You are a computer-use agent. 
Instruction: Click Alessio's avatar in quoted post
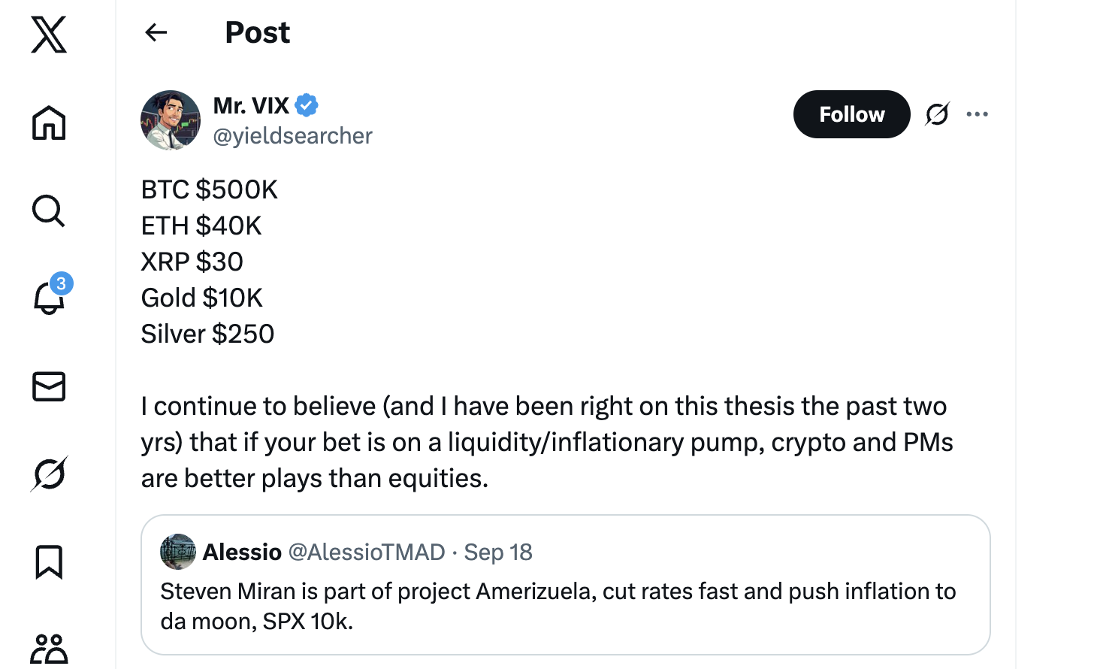[178, 552]
